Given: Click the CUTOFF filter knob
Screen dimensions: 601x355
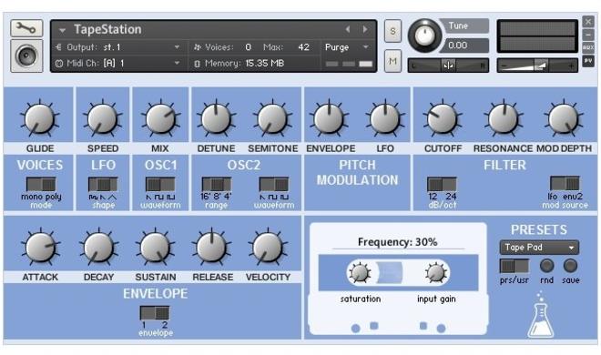Looking at the screenshot, I should tap(442, 118).
